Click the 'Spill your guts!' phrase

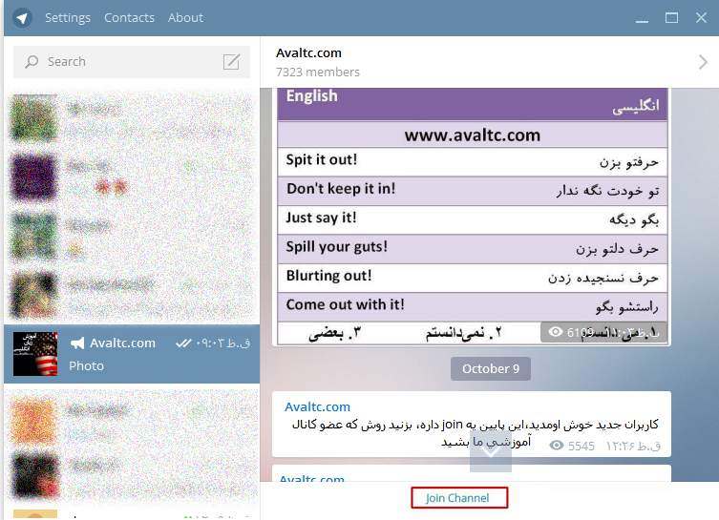click(x=336, y=247)
